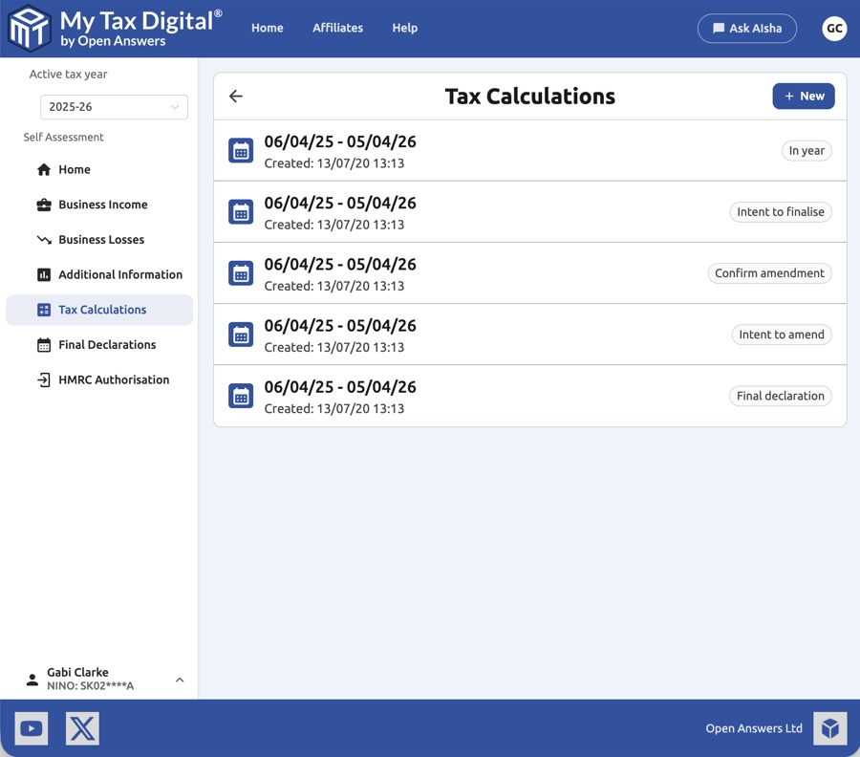Open the Help menu item
The width and height of the screenshot is (860, 757).
pyautogui.click(x=404, y=28)
